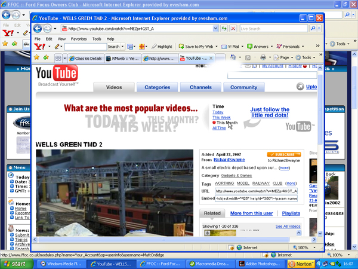Viewport: 358px width, 269px height.
Task: Click the Adobe Photoshop taskbar button
Action: click(x=261, y=264)
